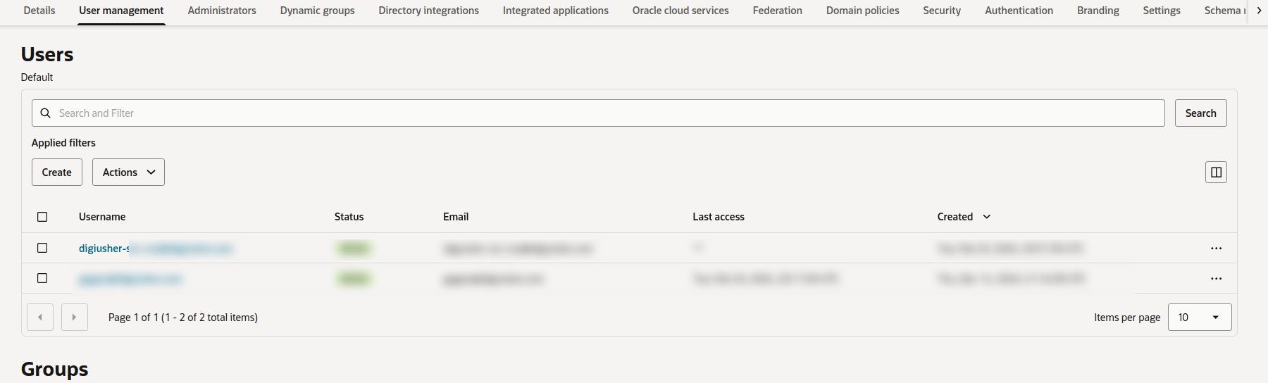The width and height of the screenshot is (1268, 383).
Task: Open row actions menu for second user
Action: click(x=1216, y=279)
